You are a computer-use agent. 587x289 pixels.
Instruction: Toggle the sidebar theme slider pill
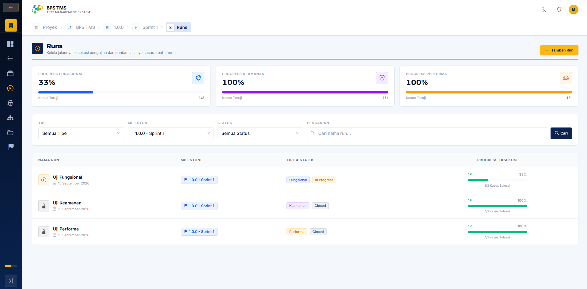coord(11,266)
